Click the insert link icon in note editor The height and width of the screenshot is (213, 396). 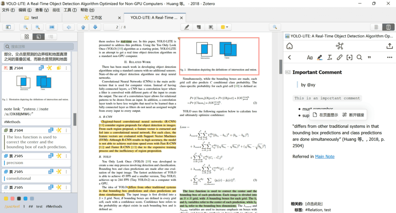(x=339, y=57)
